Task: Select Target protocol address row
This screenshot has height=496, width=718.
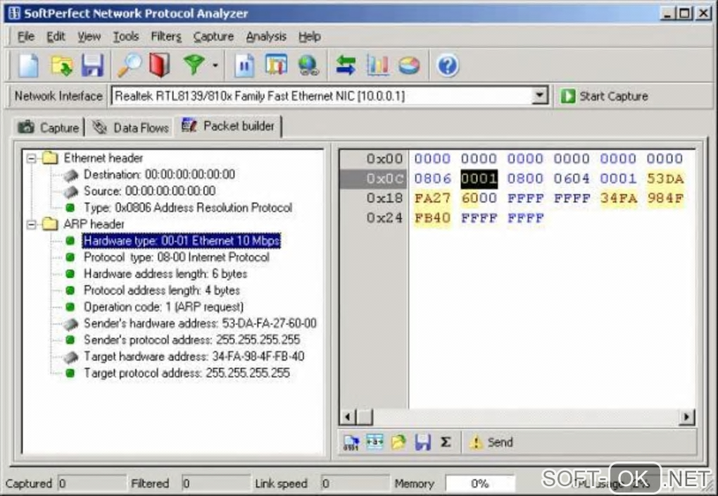Action: [x=187, y=373]
